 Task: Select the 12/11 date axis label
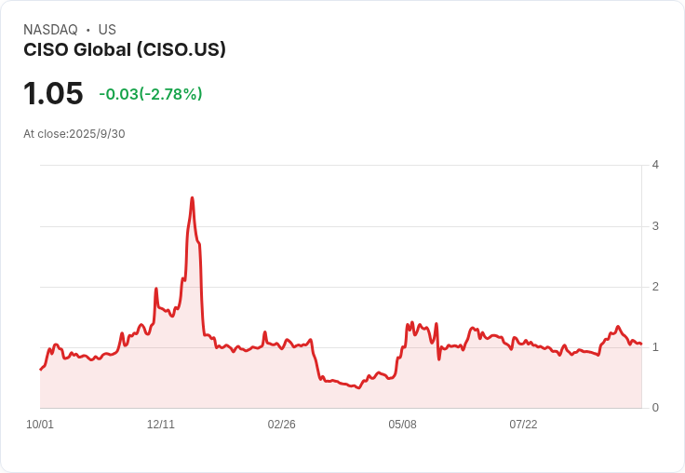click(x=161, y=425)
